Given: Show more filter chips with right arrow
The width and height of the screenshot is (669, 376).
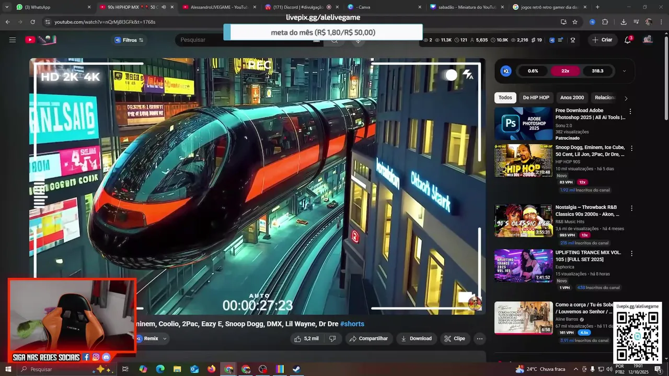Looking at the screenshot, I should click(x=626, y=98).
